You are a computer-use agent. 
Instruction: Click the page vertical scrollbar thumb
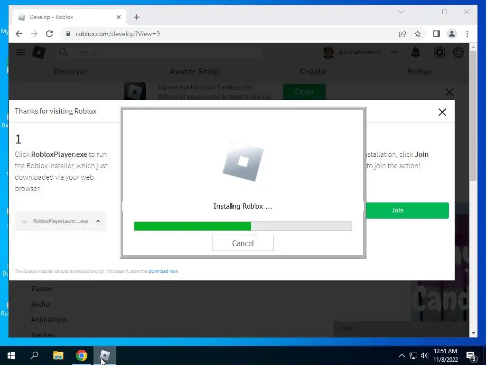click(473, 115)
